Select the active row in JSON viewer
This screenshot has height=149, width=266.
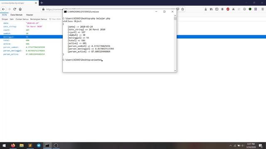click(31, 44)
